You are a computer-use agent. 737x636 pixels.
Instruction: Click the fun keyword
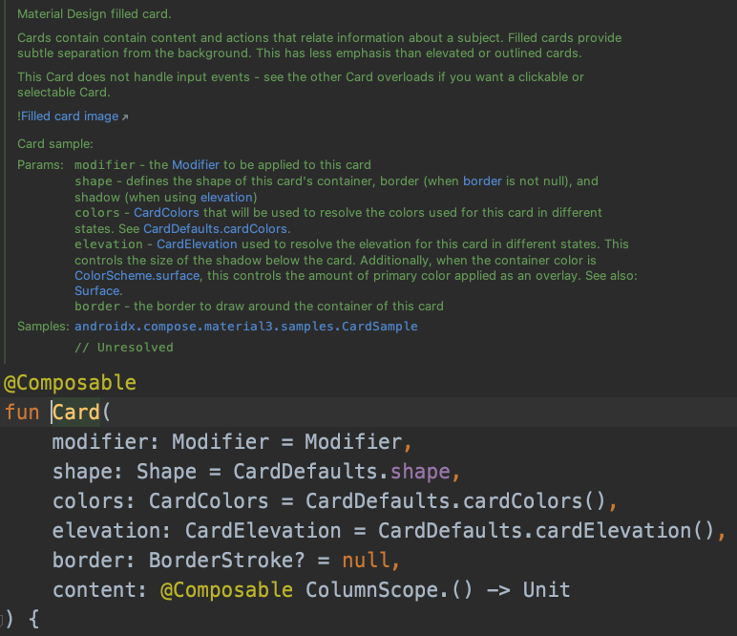click(x=22, y=413)
